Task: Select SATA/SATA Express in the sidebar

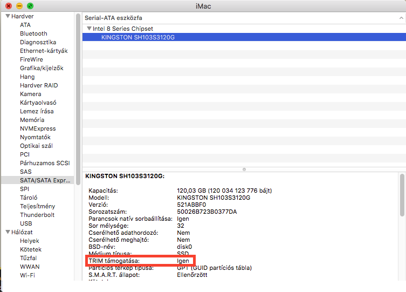Action: tap(38, 180)
